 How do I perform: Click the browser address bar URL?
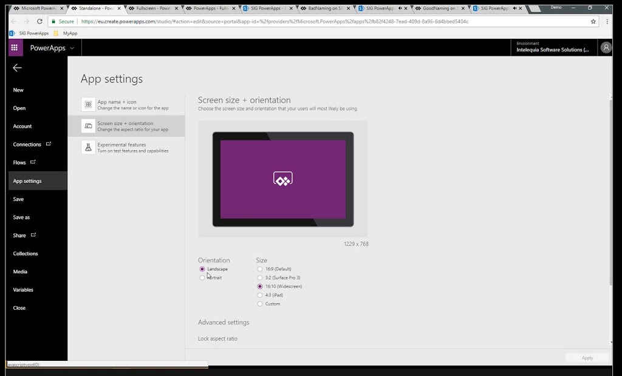tap(275, 21)
